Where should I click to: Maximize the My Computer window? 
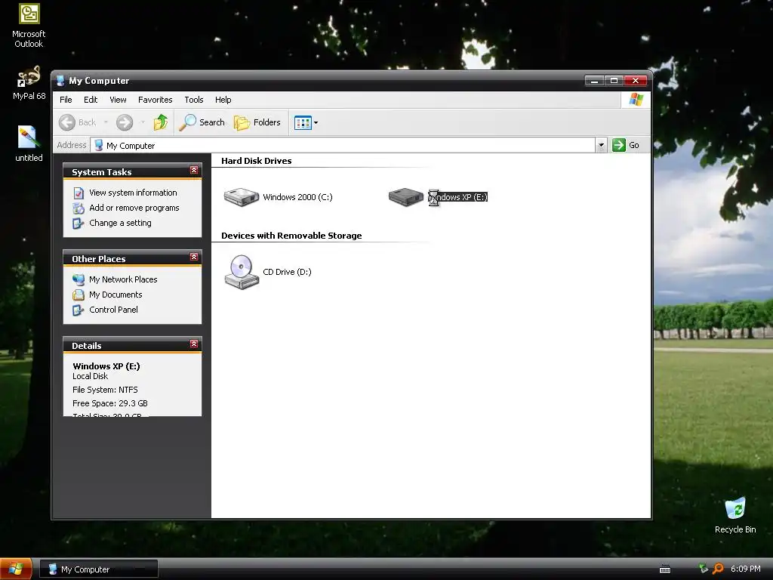click(614, 80)
